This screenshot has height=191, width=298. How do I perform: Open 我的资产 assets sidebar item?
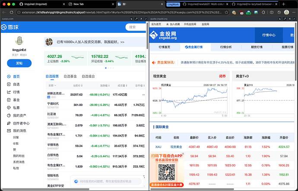tap(16, 115)
